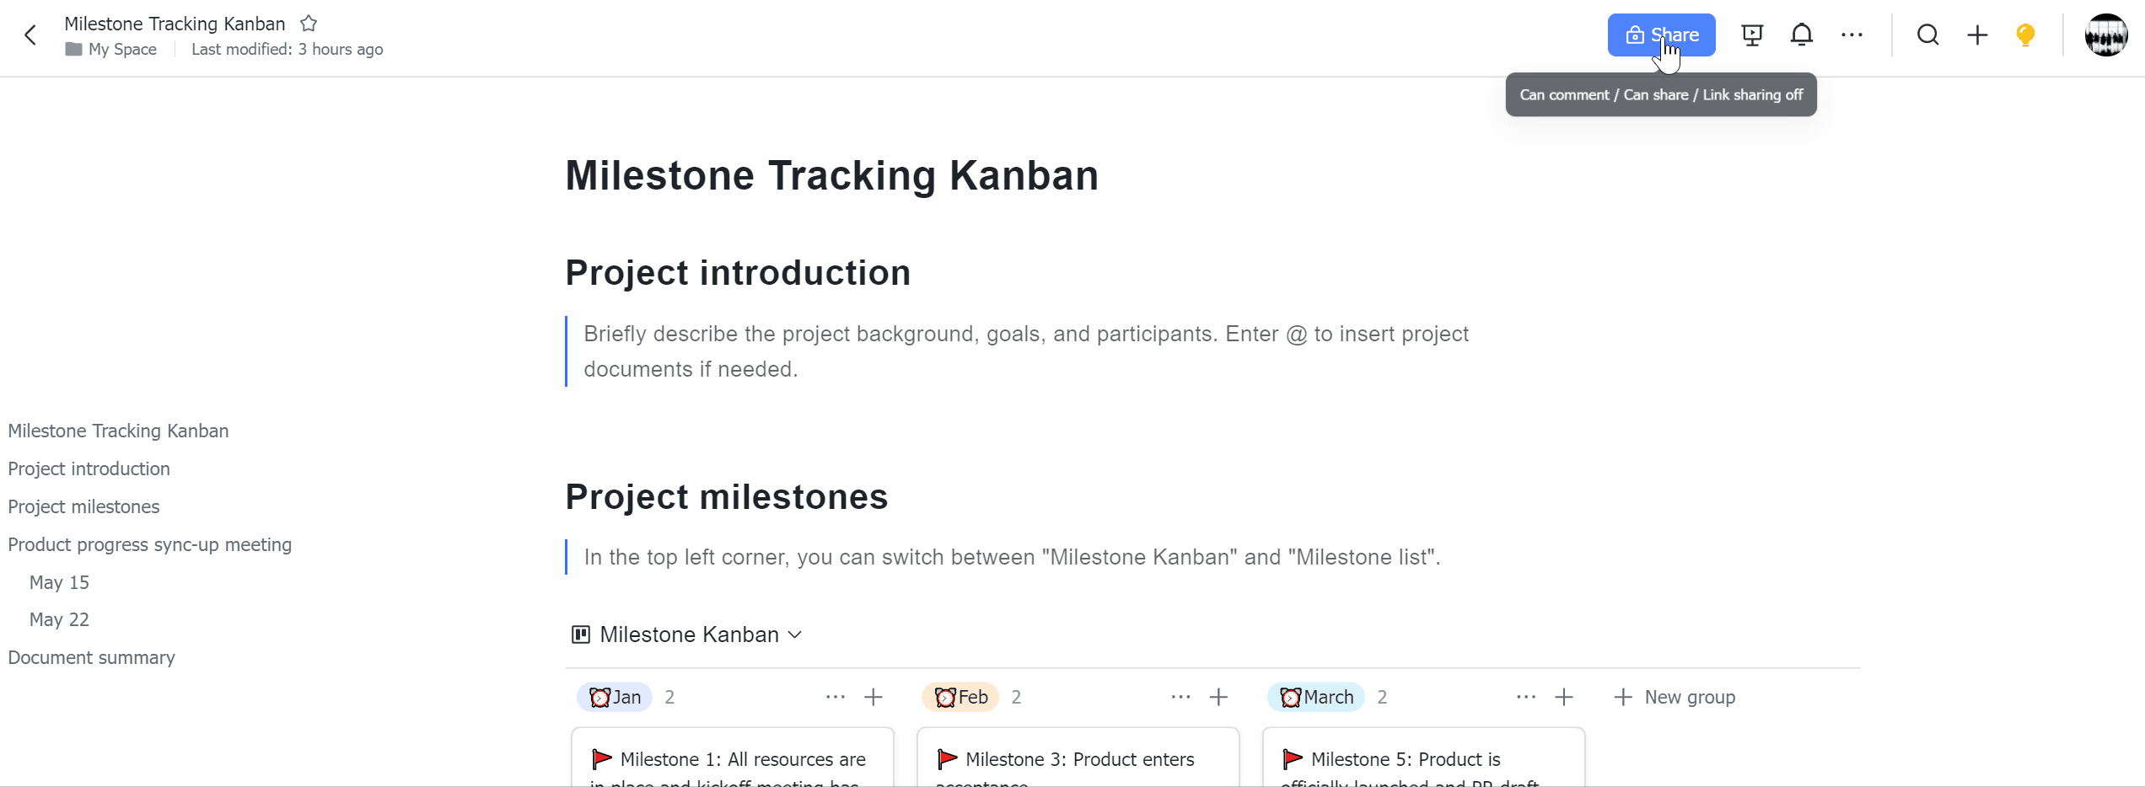Open presentation mode icon
This screenshot has width=2145, height=787.
1752,35
